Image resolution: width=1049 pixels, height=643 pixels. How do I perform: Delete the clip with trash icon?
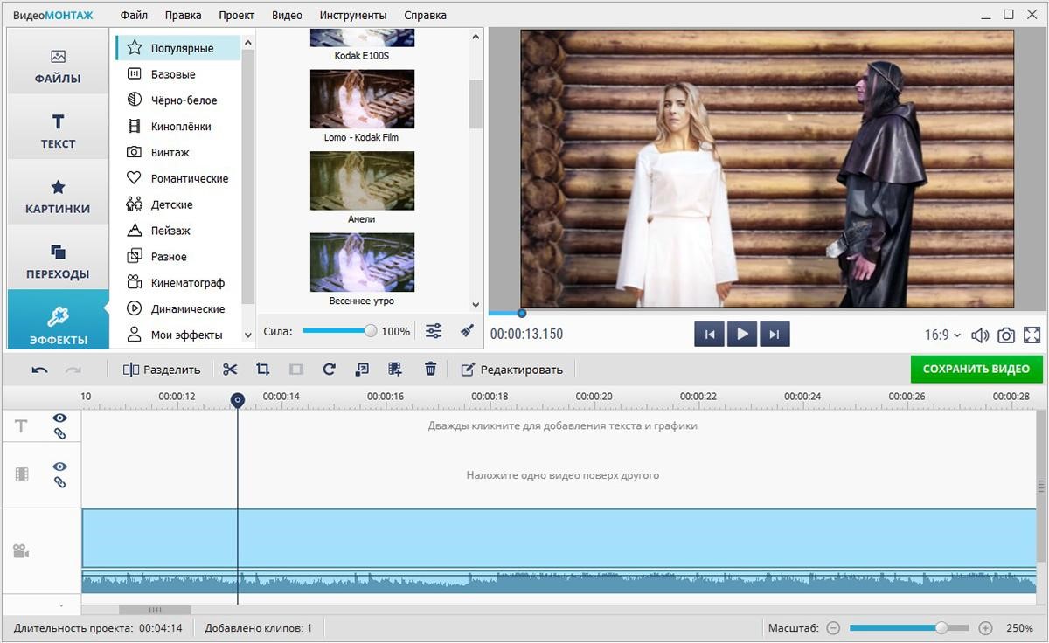[x=430, y=370]
